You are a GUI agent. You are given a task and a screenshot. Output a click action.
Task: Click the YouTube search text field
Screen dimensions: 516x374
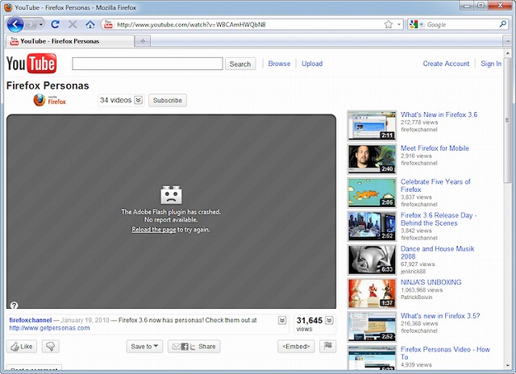(147, 64)
